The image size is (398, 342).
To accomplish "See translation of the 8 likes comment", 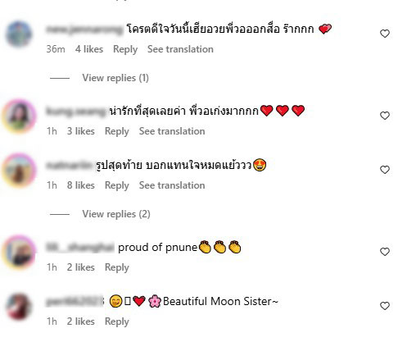I will (x=172, y=185).
